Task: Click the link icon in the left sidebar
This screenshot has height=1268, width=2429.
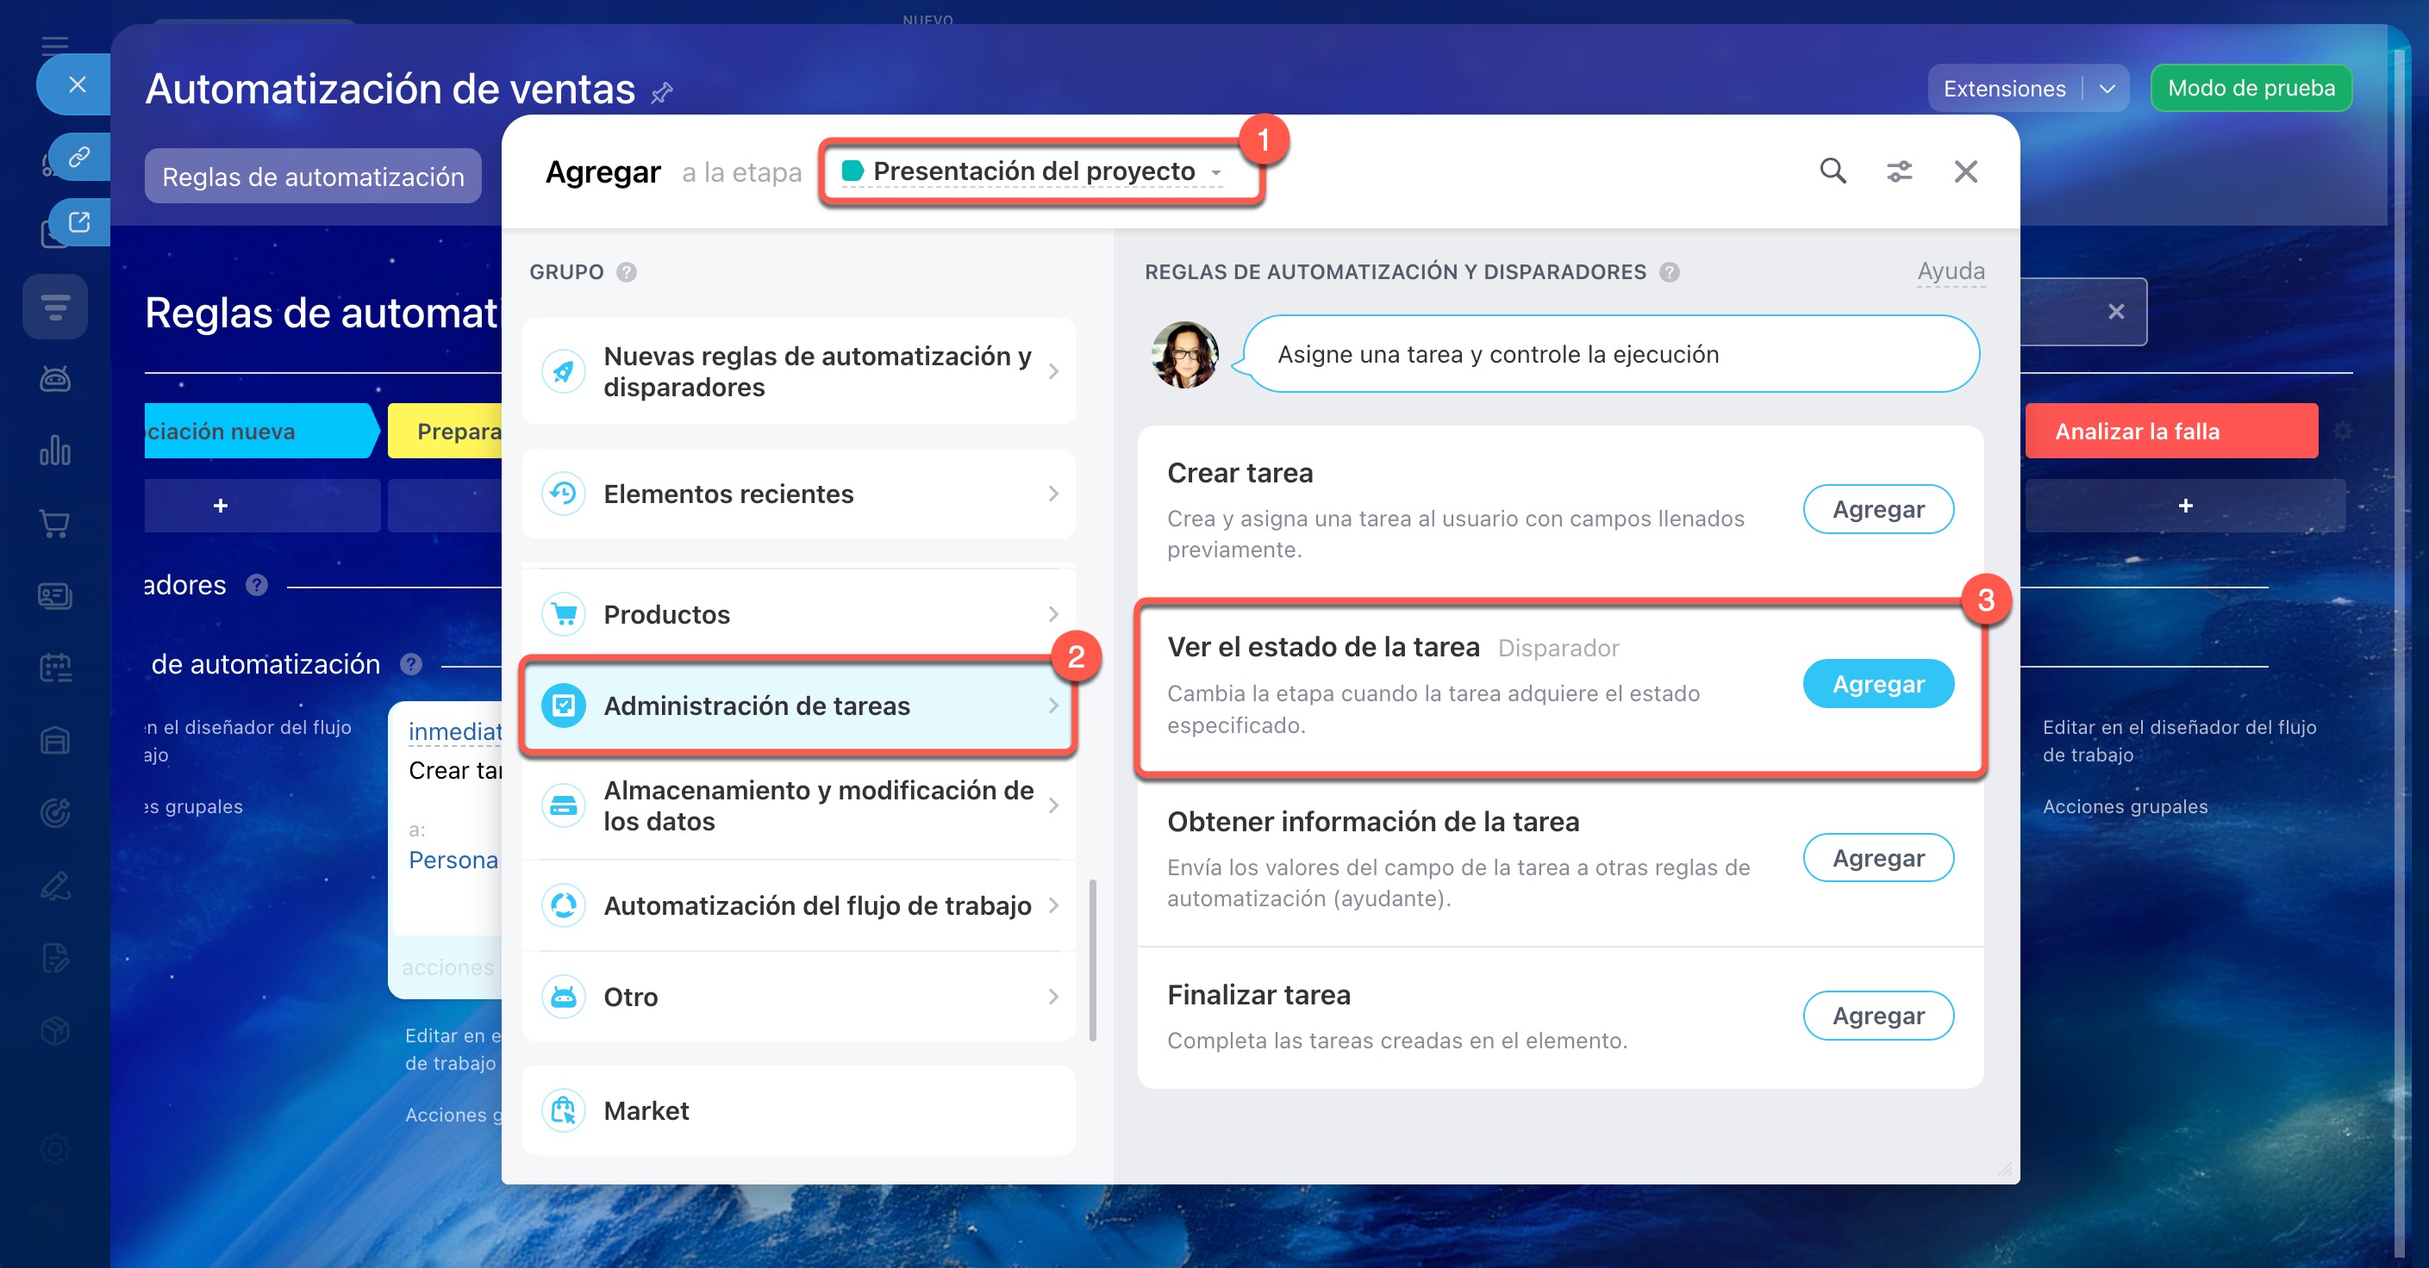Action: pyautogui.click(x=79, y=157)
